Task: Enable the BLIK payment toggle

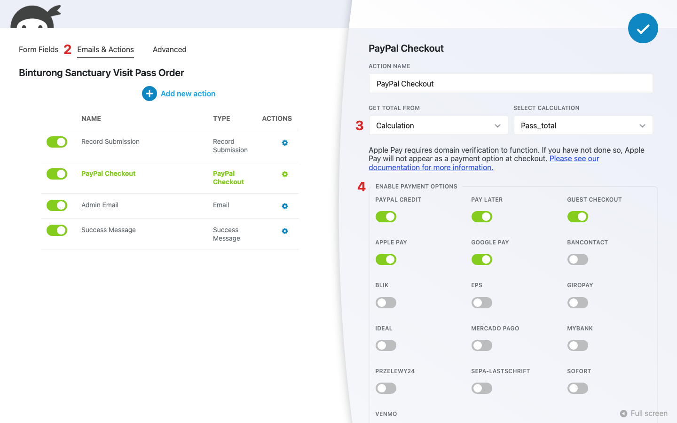Action: [x=386, y=303]
